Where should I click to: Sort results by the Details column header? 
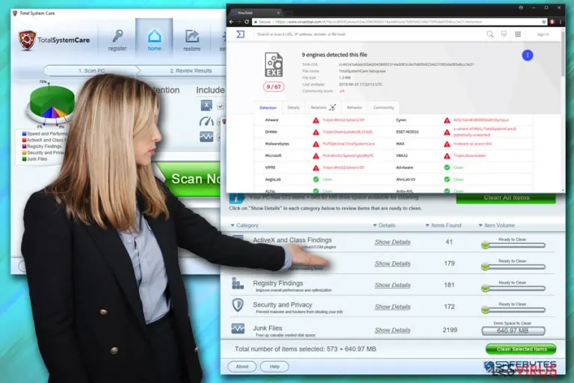tap(384, 225)
